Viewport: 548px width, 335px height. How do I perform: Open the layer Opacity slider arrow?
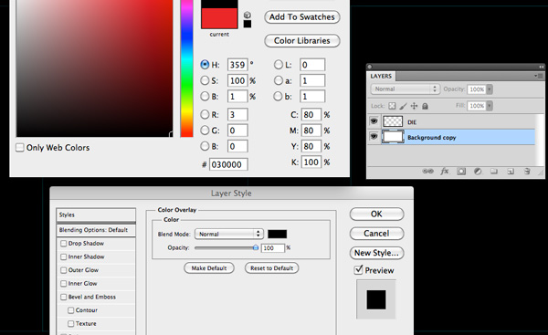point(490,89)
